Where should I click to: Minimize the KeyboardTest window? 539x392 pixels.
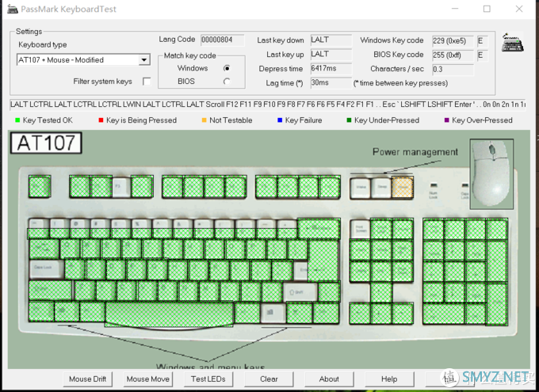pos(455,9)
